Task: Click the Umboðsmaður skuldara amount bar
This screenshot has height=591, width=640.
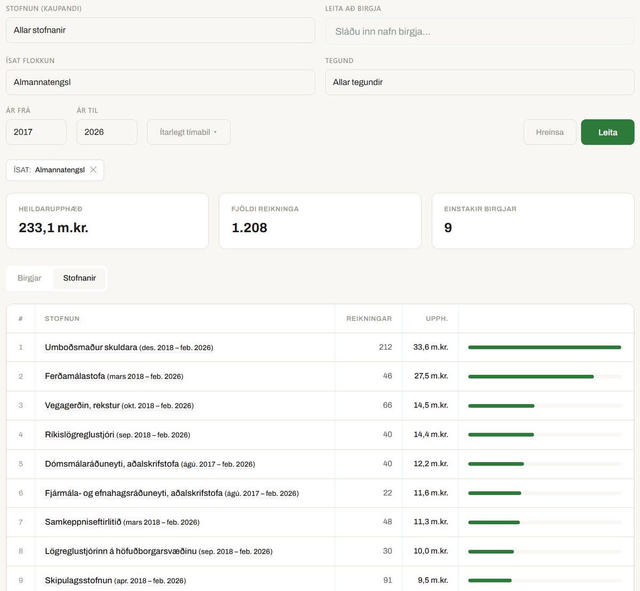Action: 544,348
